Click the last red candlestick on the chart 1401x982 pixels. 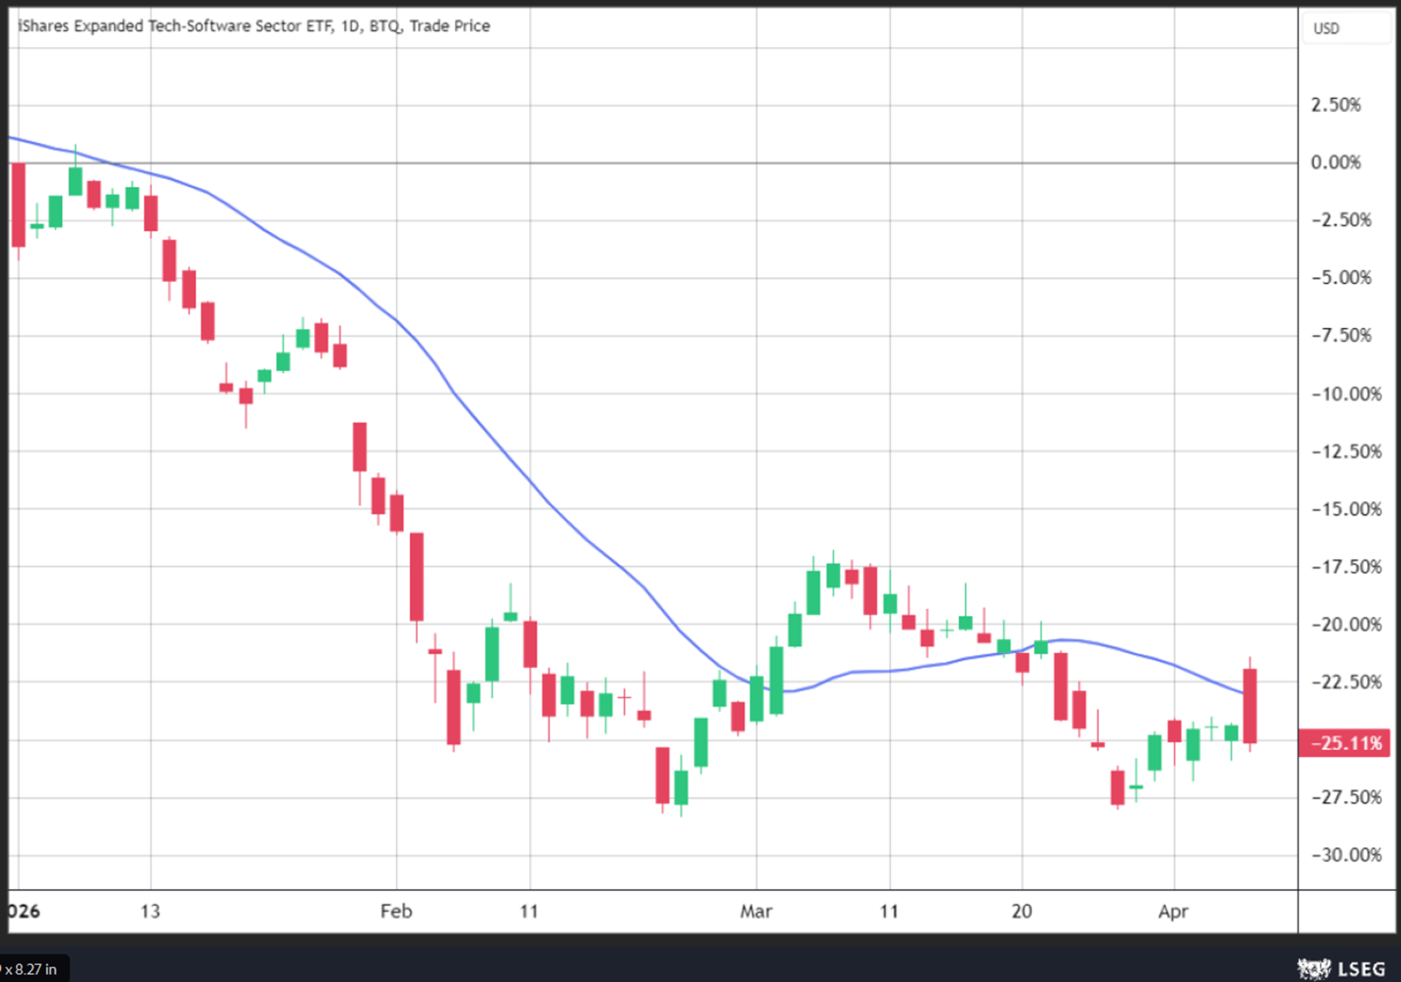(x=1250, y=705)
